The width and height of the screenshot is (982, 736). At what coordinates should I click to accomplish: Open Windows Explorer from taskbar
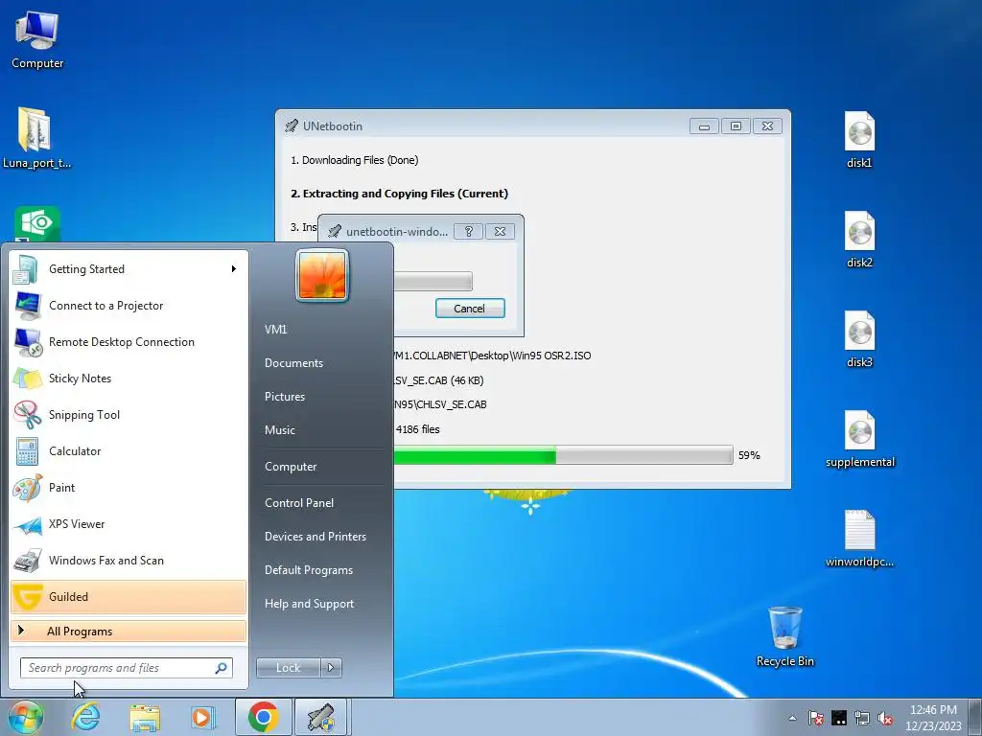[x=145, y=717]
